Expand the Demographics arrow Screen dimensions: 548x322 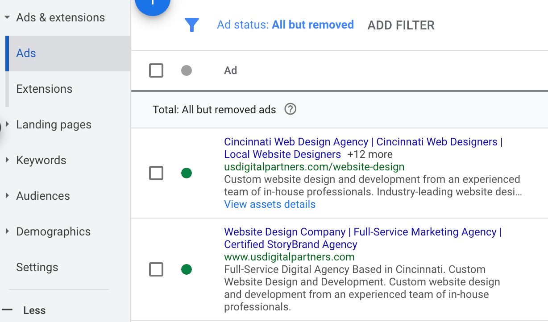[7, 231]
